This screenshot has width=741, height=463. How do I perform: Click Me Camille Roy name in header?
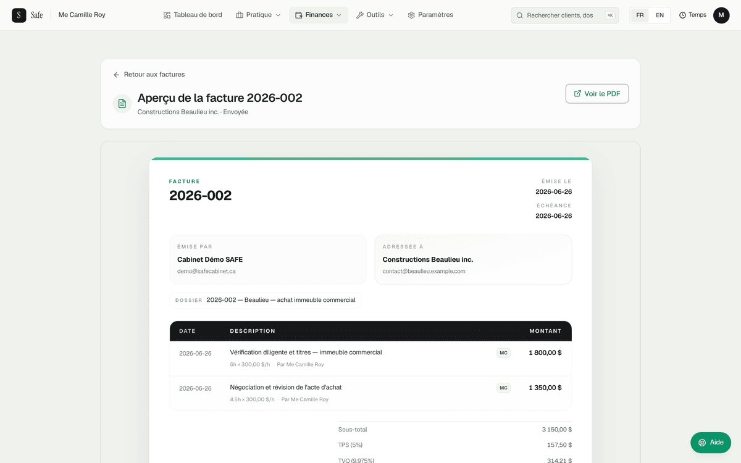(82, 15)
